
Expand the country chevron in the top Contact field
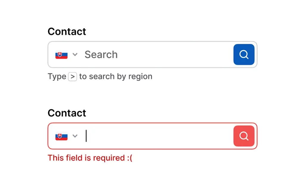pyautogui.click(x=75, y=55)
